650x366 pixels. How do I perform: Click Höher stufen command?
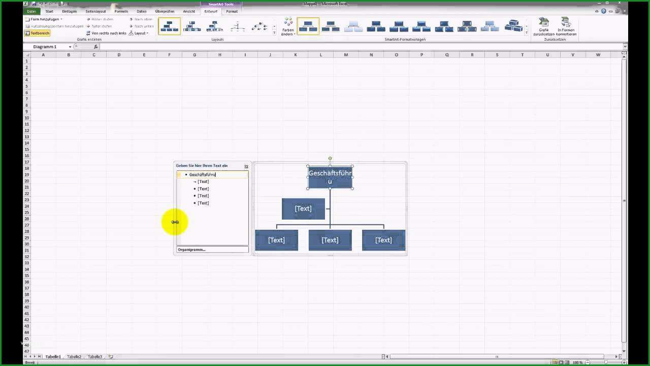(99, 19)
